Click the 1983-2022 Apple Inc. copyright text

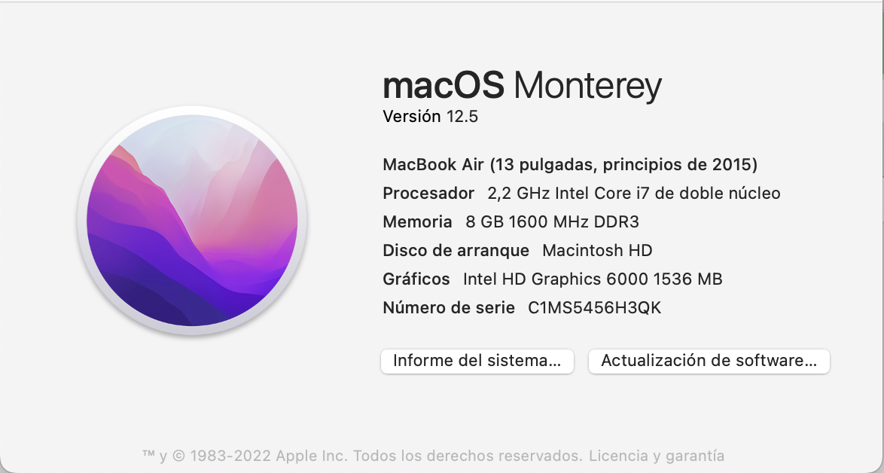[270, 456]
